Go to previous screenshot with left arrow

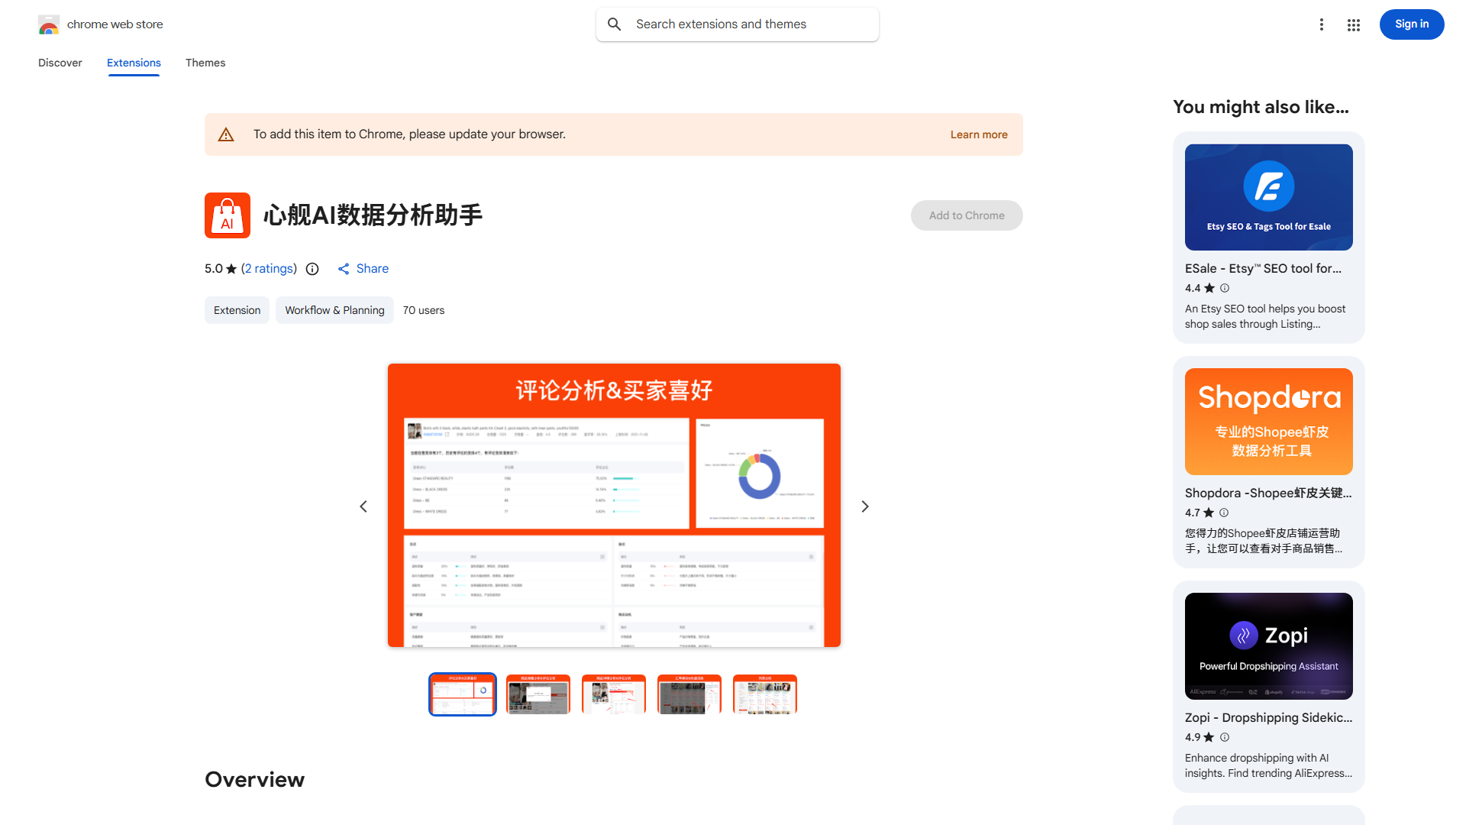click(363, 506)
